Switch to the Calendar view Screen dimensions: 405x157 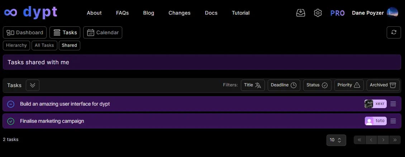pos(103,32)
